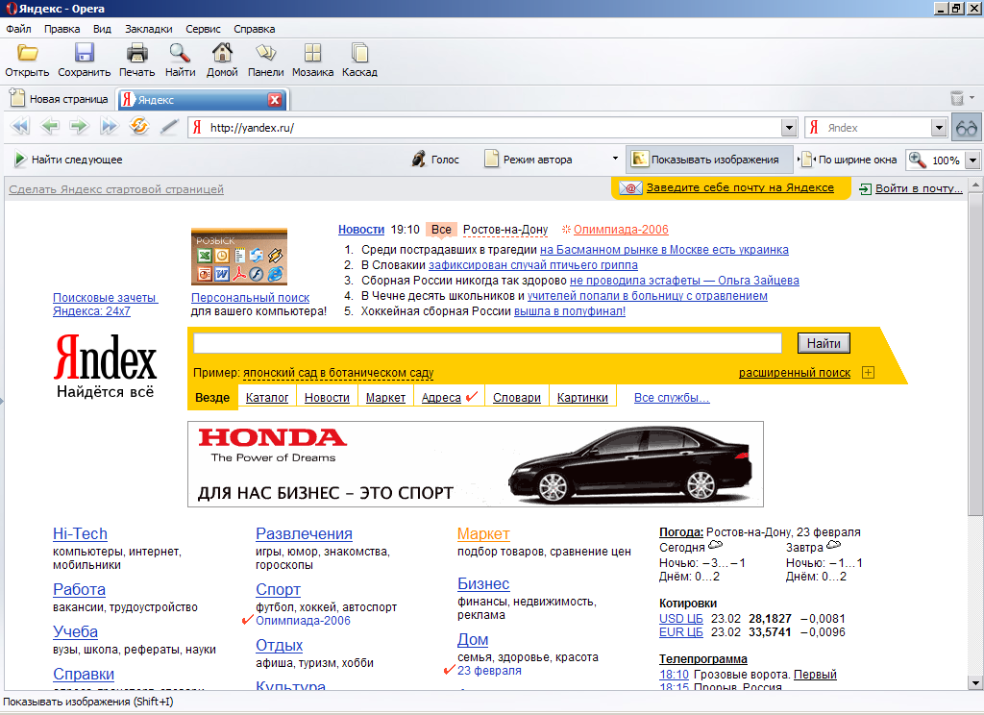This screenshot has width=984, height=715.
Task: Click the http://yandex.ru/ address field
Action: pos(483,128)
